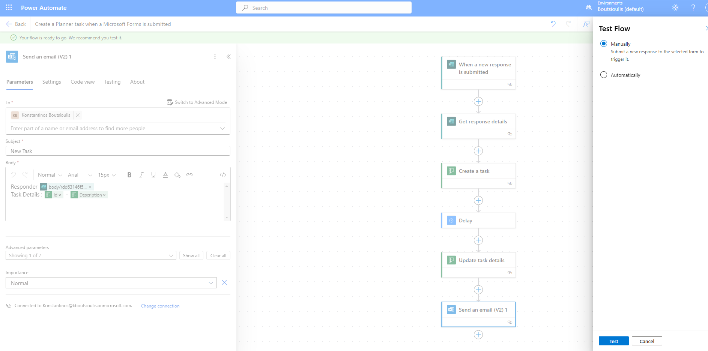Add step after When a new response node
Viewport: 708px width, 351px height.
[478, 102]
